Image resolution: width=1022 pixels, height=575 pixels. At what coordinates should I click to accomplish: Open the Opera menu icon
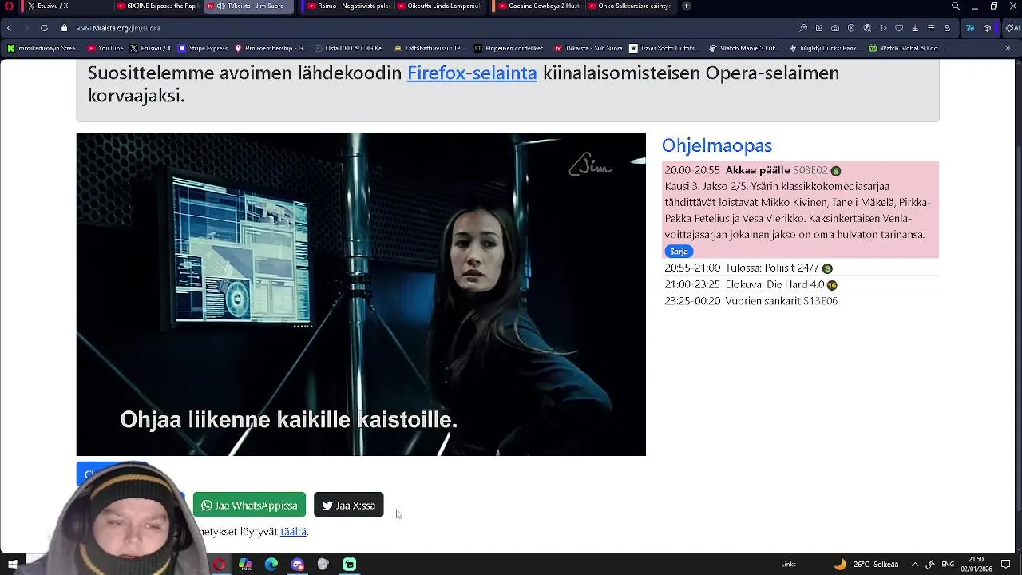coord(9,6)
